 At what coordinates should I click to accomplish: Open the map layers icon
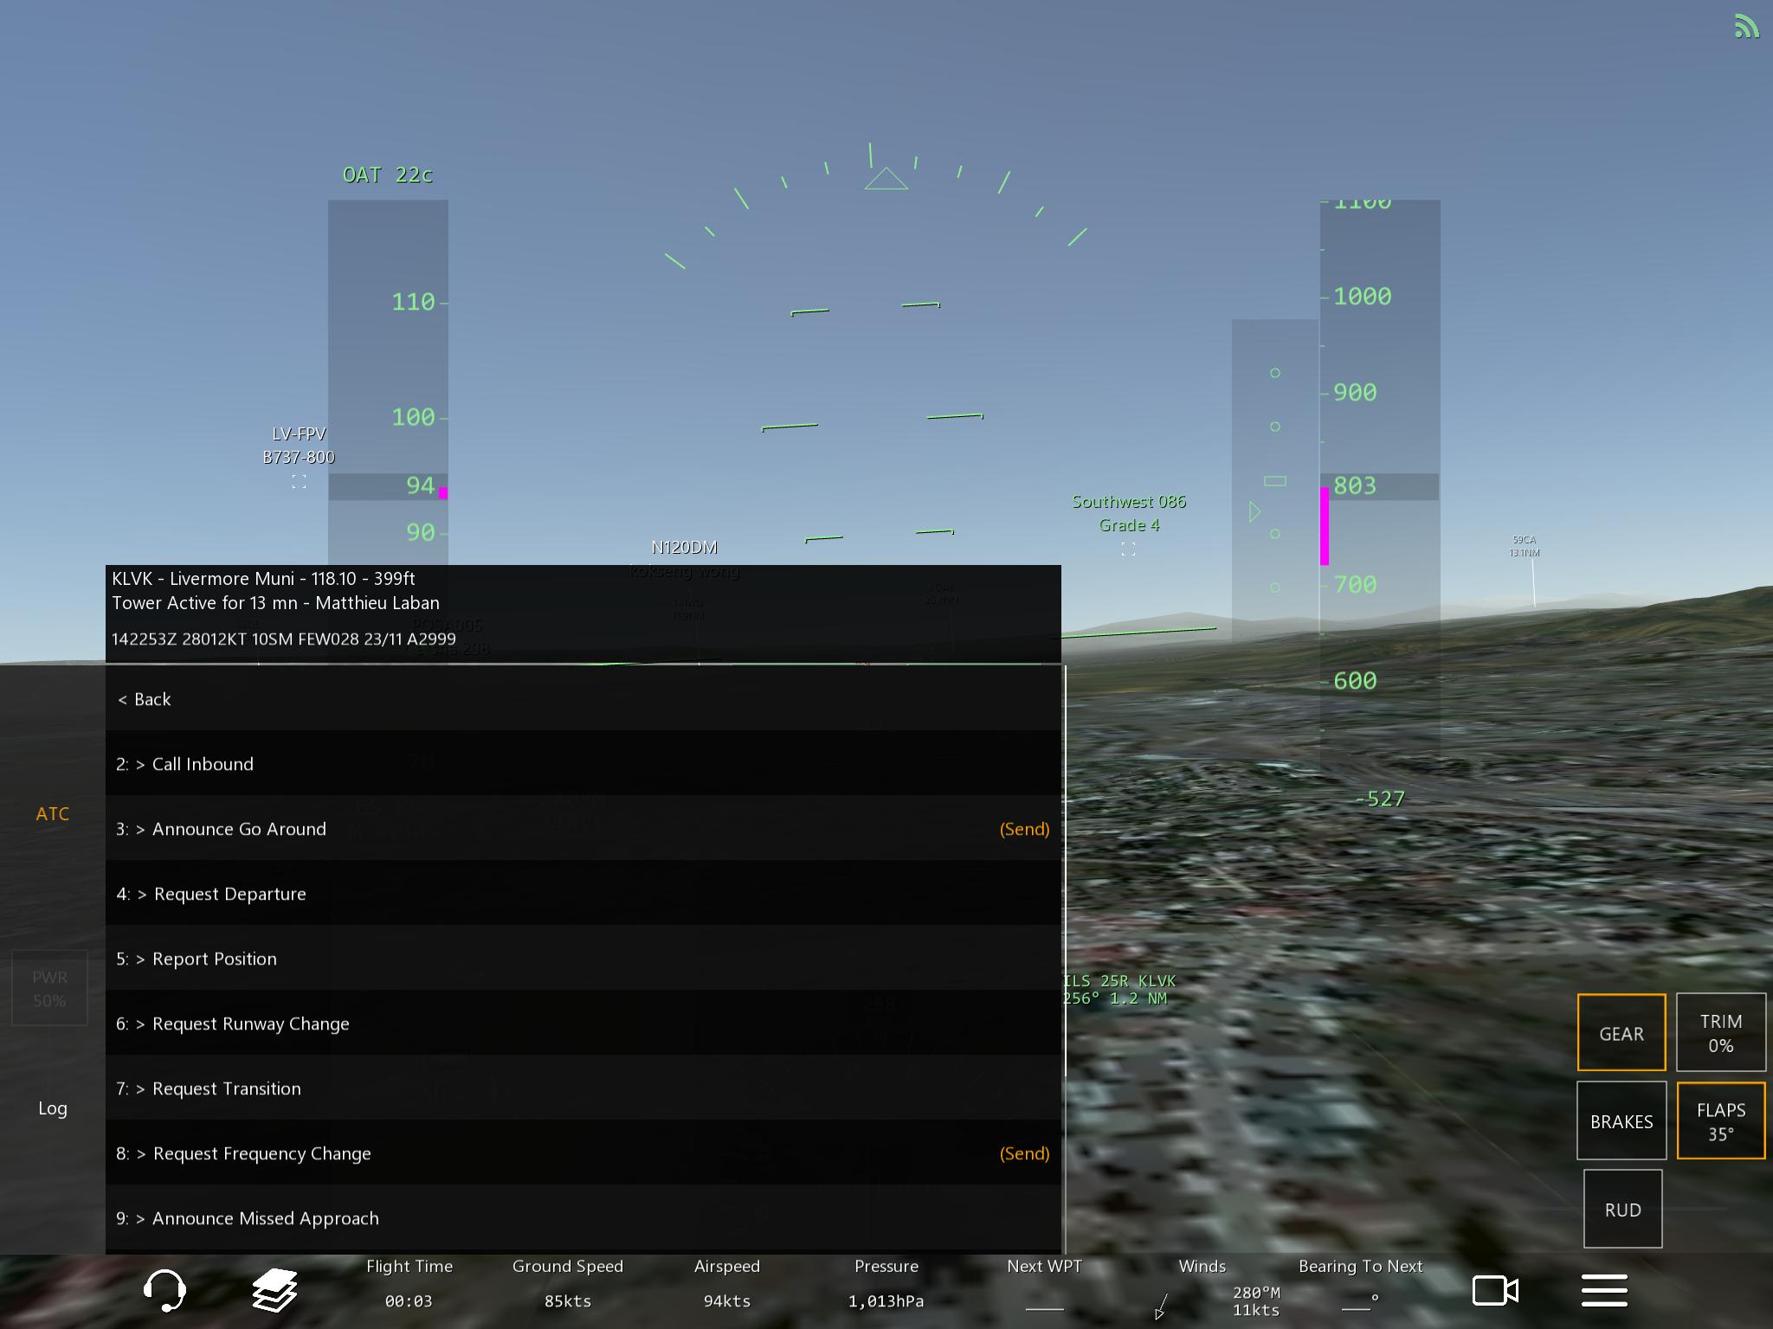274,1290
